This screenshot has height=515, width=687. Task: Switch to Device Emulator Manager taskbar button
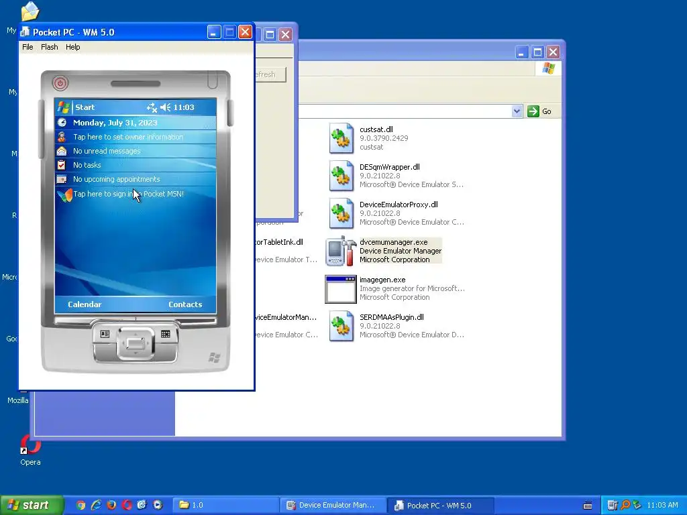click(x=333, y=506)
